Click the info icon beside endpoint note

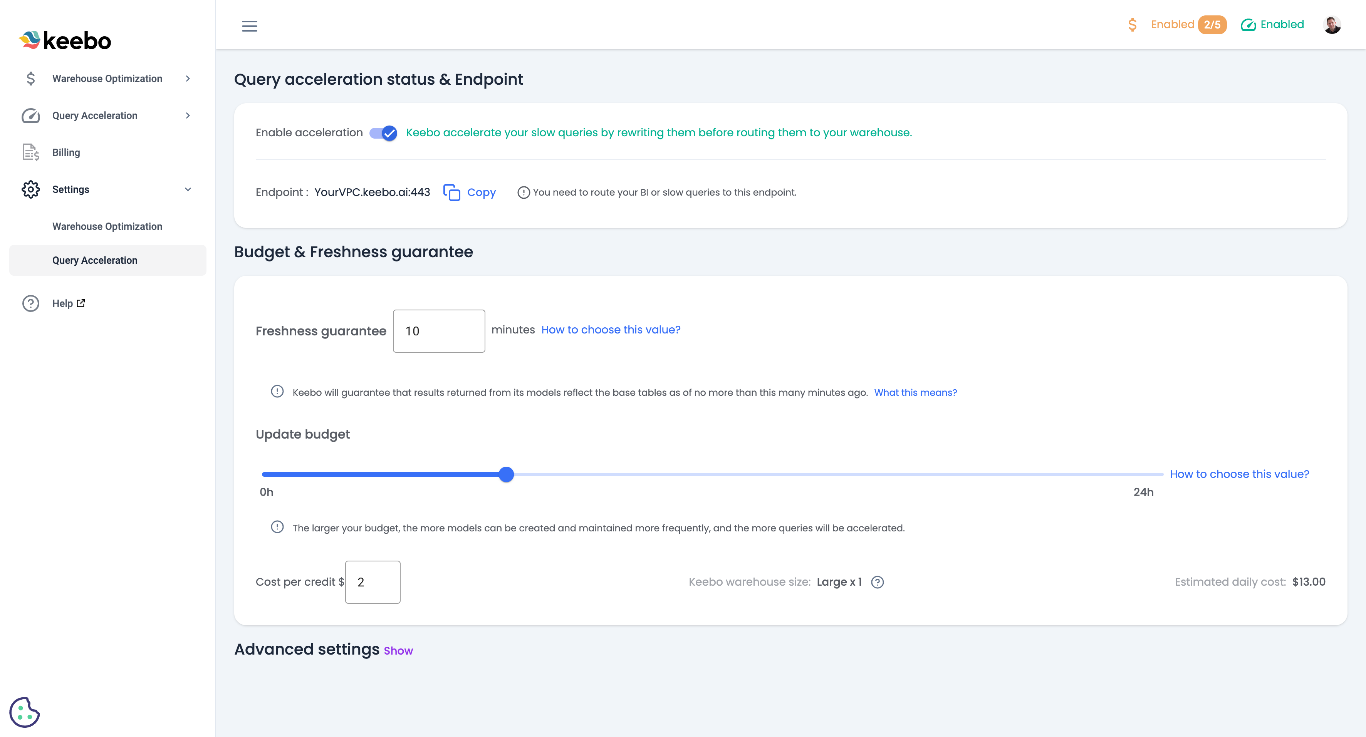(524, 193)
